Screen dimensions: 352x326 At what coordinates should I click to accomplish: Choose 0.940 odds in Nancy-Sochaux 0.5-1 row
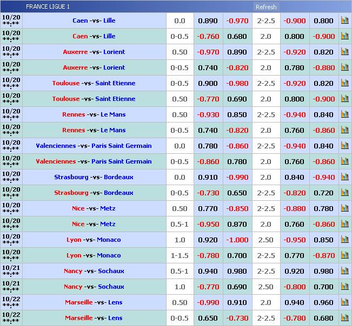click(x=208, y=271)
